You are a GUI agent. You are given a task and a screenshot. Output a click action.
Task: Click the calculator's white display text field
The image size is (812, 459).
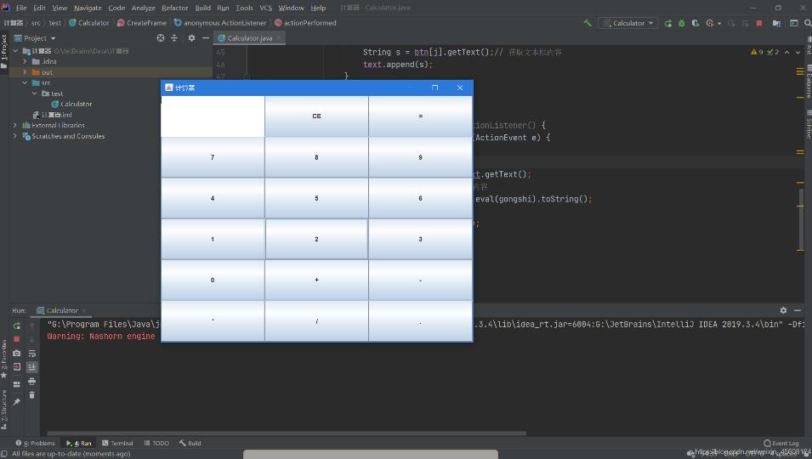tap(213, 116)
